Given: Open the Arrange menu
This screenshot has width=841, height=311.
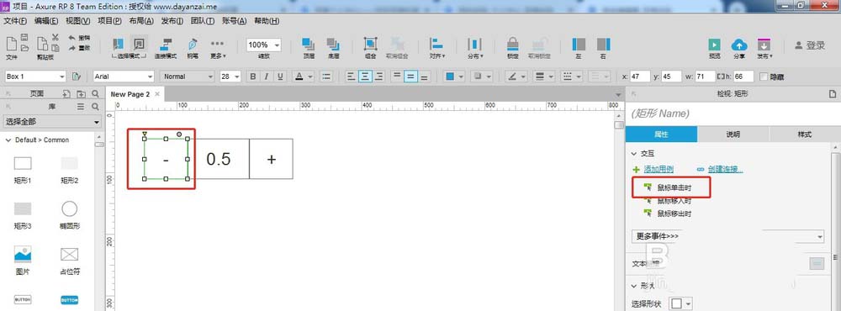Looking at the screenshot, I should pyautogui.click(x=141, y=21).
